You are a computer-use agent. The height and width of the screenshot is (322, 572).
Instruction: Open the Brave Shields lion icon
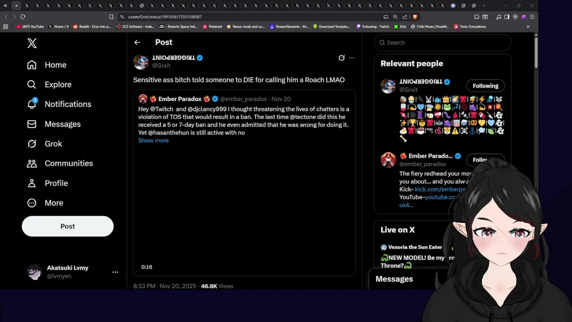tap(415, 17)
